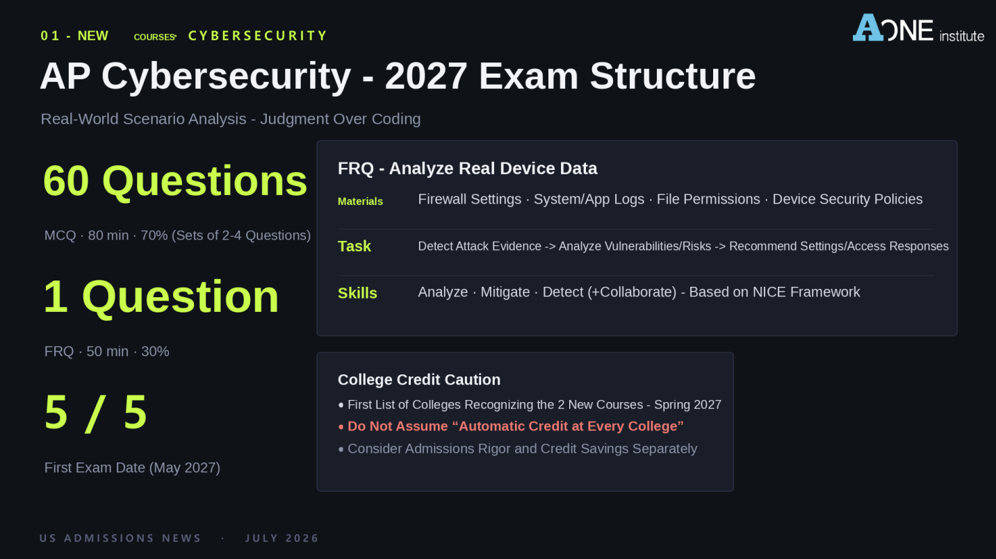Select the slide title AP Cybersecurity heading

[398, 76]
